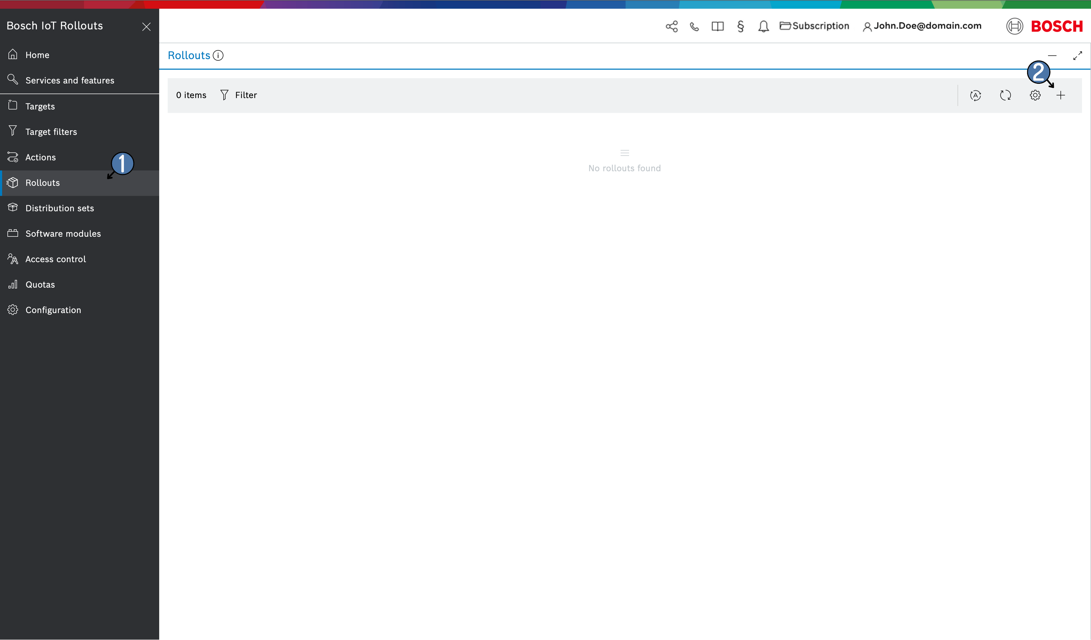Select Distribution sets in sidebar

pyautogui.click(x=59, y=208)
